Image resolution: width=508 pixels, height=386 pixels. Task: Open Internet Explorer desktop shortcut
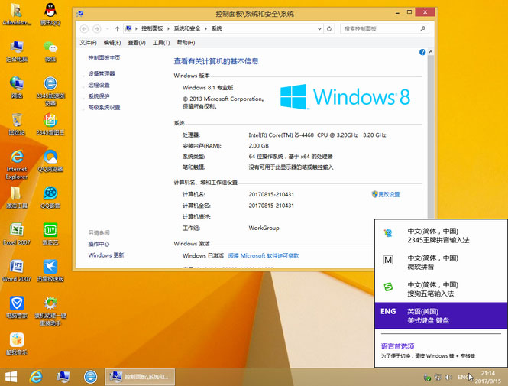(17, 164)
